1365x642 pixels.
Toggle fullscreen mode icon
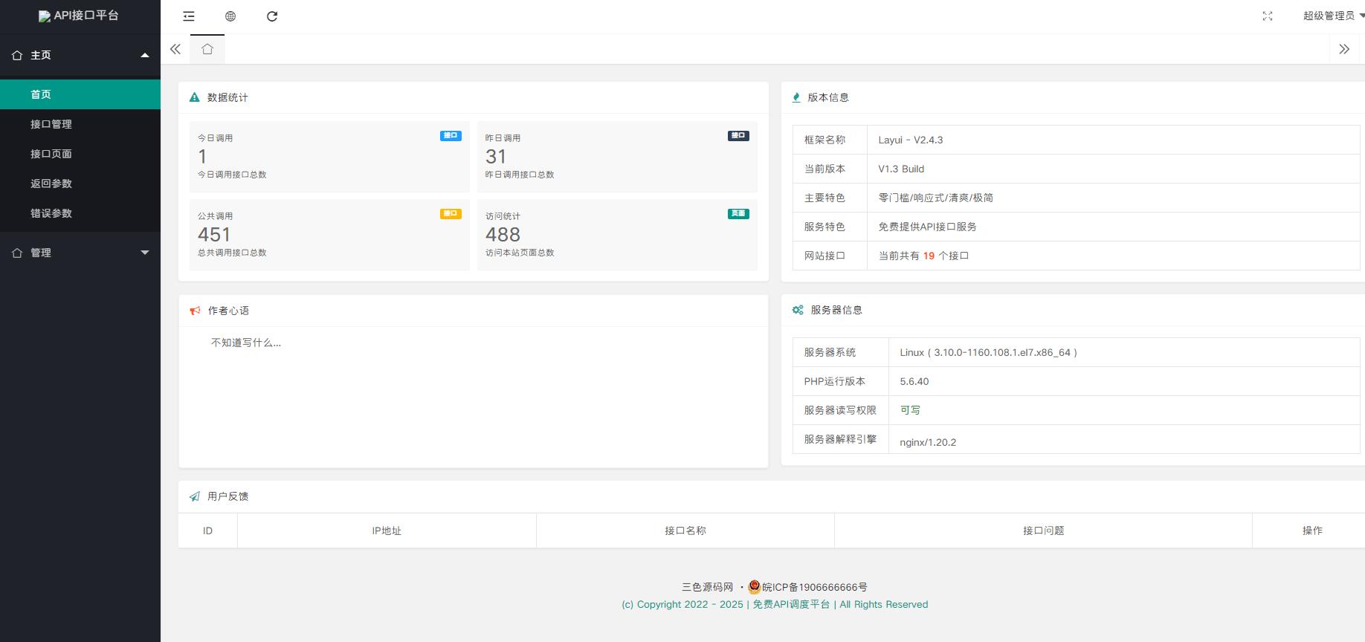[1268, 16]
